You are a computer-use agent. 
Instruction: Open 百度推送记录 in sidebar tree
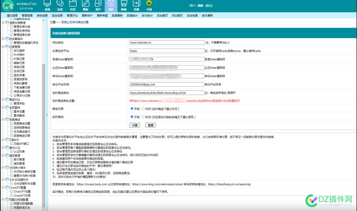click(22, 136)
